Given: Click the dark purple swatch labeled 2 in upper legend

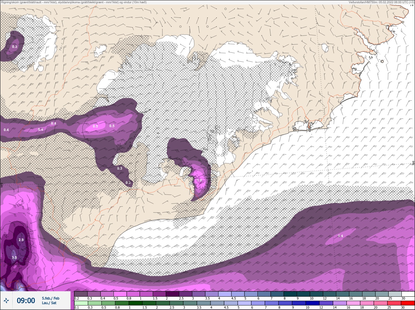Looking at the screenshot, I should (172, 294).
